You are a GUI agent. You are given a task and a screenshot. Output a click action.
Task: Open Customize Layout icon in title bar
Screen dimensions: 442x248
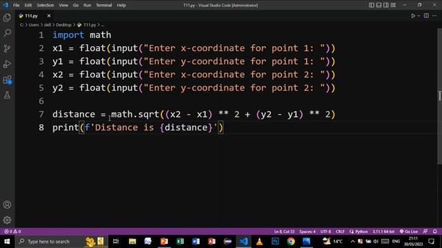(x=393, y=5)
